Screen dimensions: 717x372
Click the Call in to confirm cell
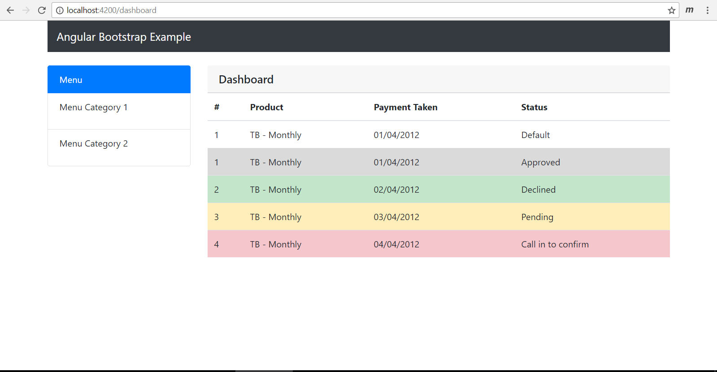pos(555,244)
